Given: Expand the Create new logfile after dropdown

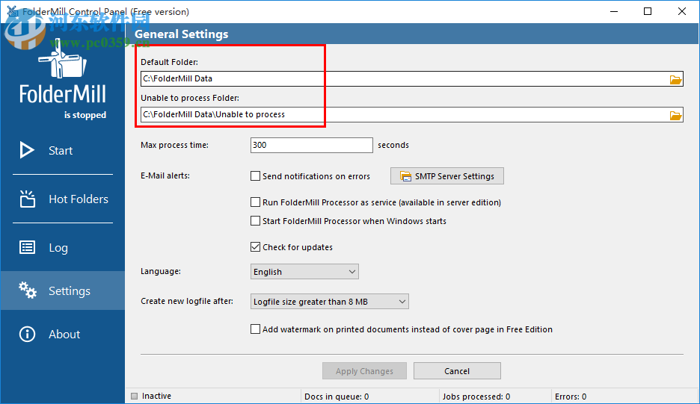Looking at the screenshot, I should (x=329, y=302).
